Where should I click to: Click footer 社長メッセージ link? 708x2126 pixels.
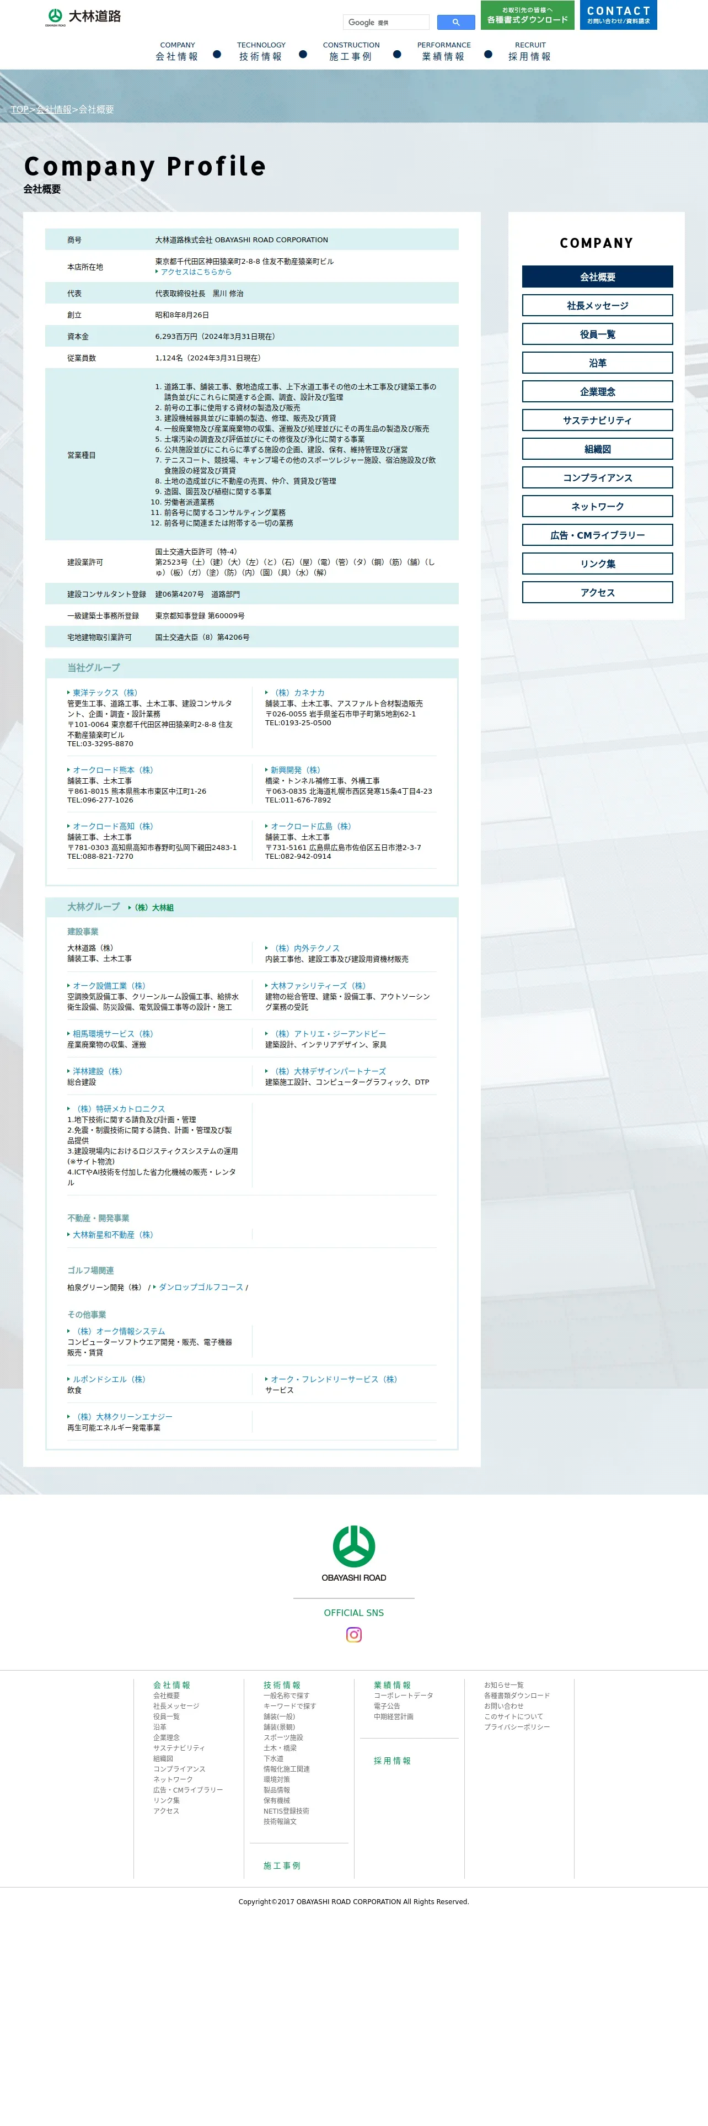(x=176, y=1706)
